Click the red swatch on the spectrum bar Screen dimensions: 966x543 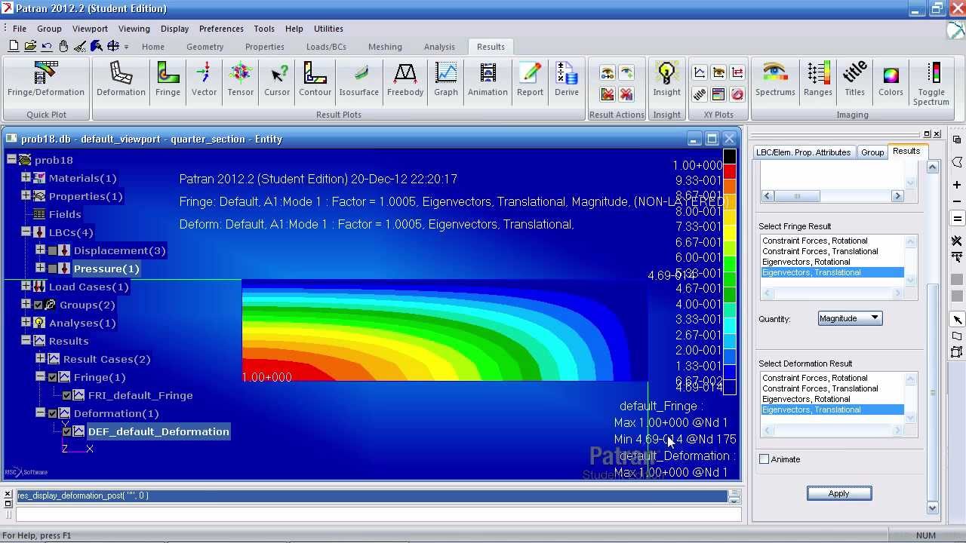(730, 172)
